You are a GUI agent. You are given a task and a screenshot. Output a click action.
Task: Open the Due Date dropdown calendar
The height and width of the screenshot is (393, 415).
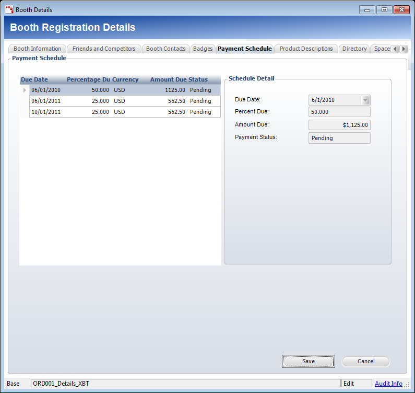365,100
